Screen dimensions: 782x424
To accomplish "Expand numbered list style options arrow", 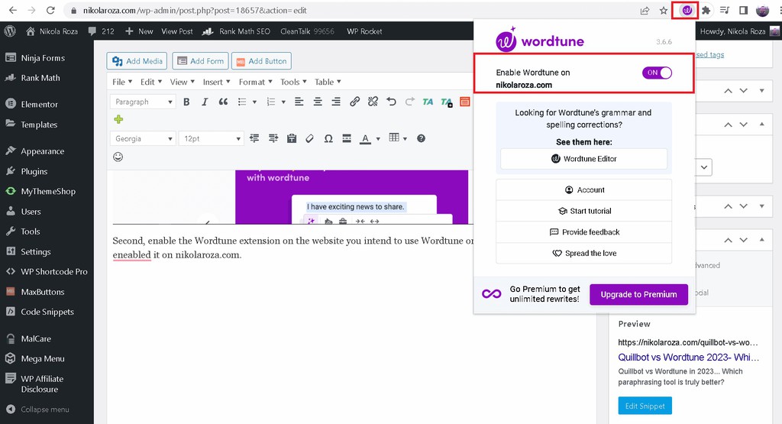I will tap(283, 102).
